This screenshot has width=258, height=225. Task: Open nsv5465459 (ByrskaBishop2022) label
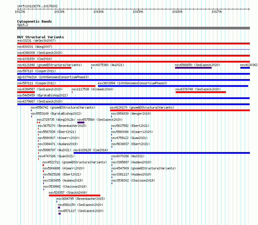43,95
